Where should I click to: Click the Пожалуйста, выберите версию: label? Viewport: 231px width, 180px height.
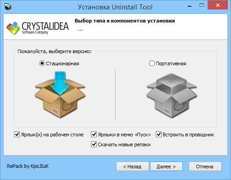54,51
